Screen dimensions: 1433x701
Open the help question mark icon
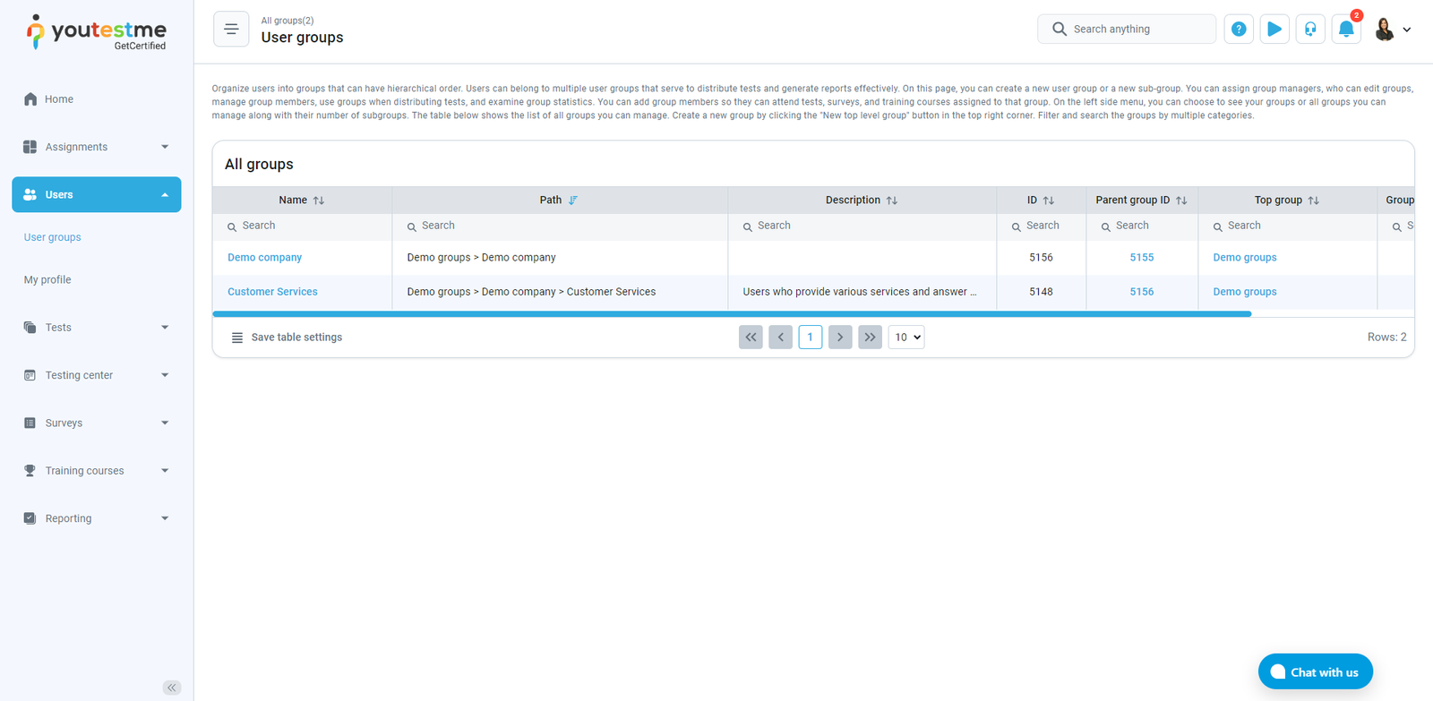[1238, 30]
